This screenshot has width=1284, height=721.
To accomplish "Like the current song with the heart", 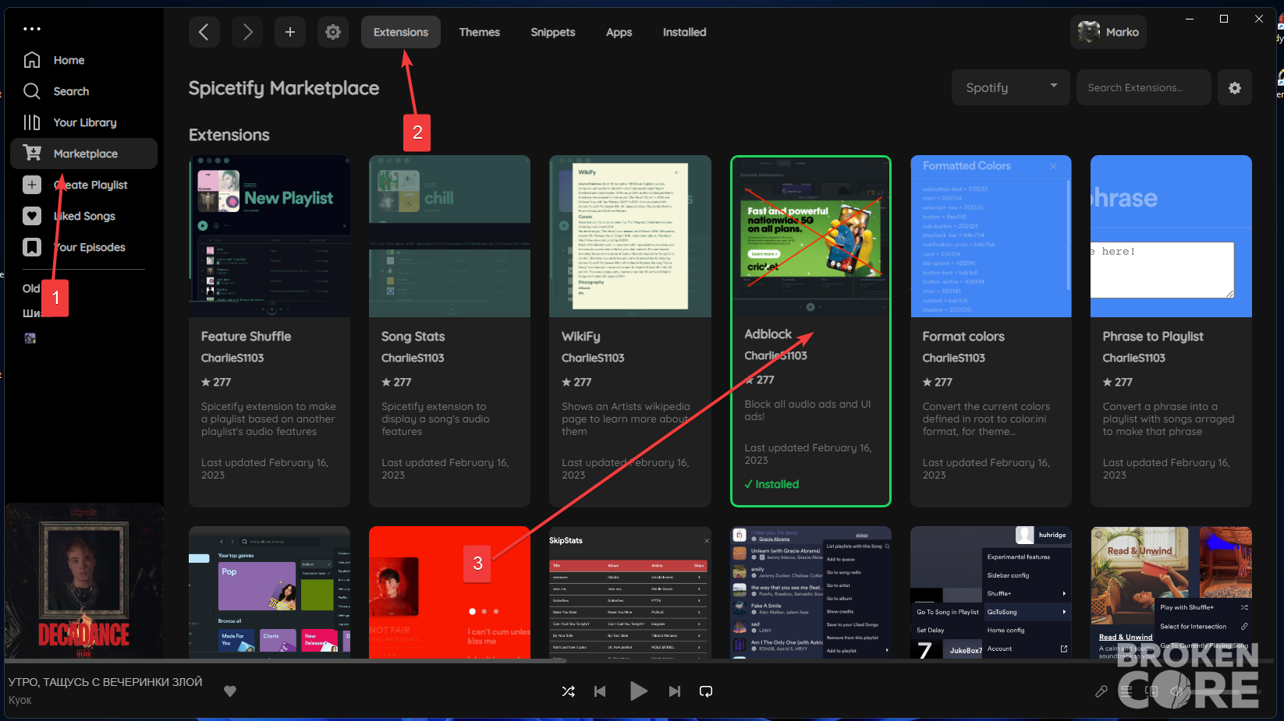I will pyautogui.click(x=230, y=691).
